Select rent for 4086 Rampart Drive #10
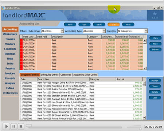 [81, 99]
